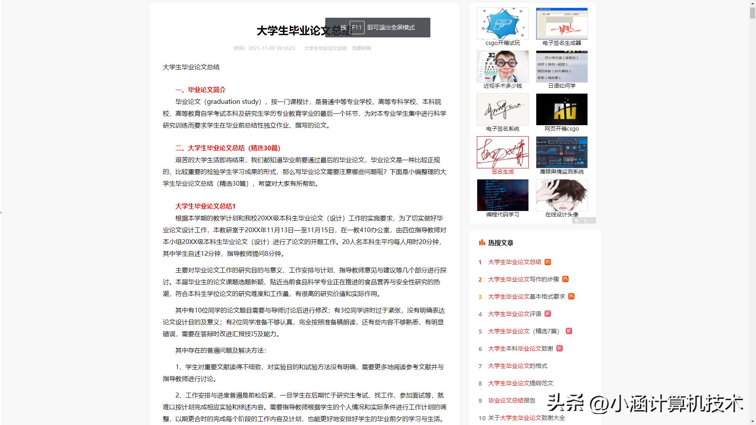Click the scrollbar down arrow

coord(752,421)
